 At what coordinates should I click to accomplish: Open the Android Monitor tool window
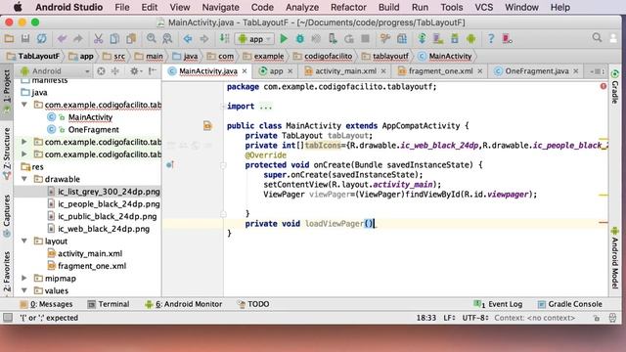coord(184,304)
